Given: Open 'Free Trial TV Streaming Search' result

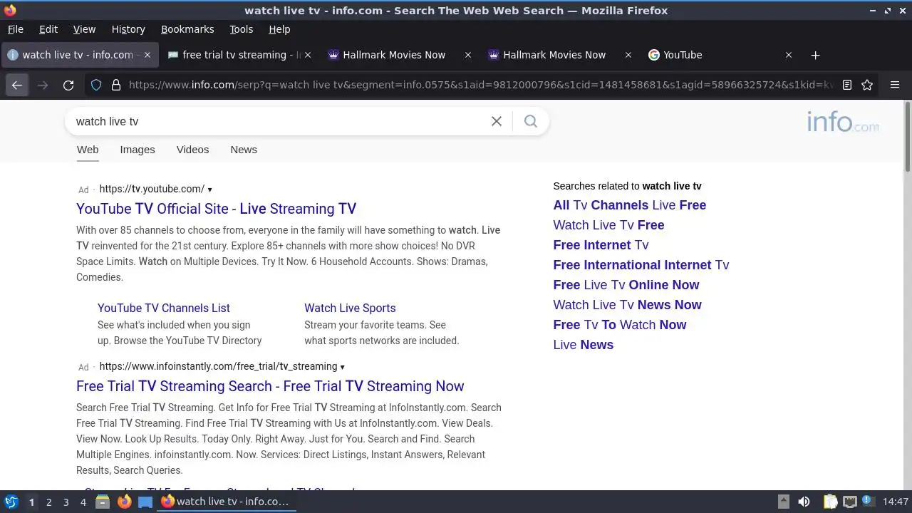Looking at the screenshot, I should tap(270, 386).
